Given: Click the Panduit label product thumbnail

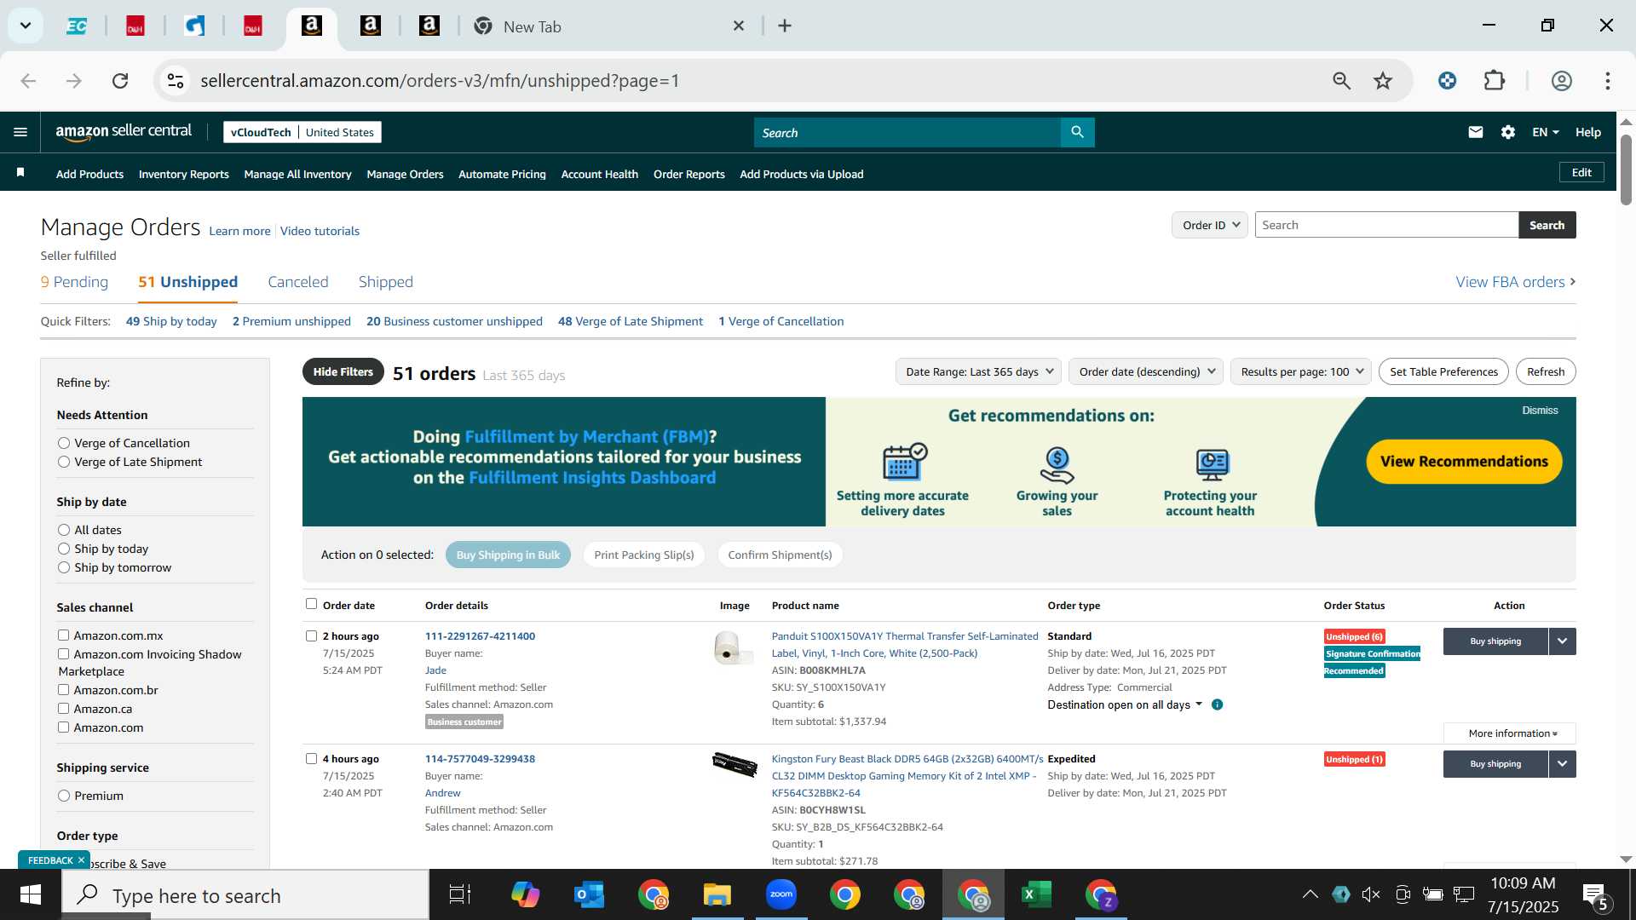Looking at the screenshot, I should 732,648.
